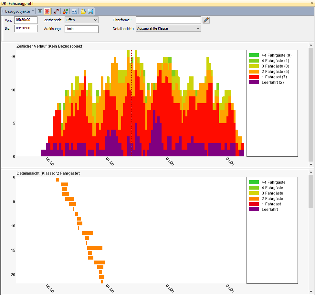Open the filter formula pencil editor

[206, 20]
